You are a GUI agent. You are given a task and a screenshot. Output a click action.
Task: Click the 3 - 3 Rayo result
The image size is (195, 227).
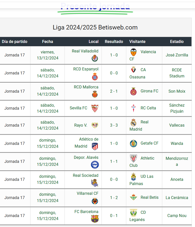[x=114, y=125]
